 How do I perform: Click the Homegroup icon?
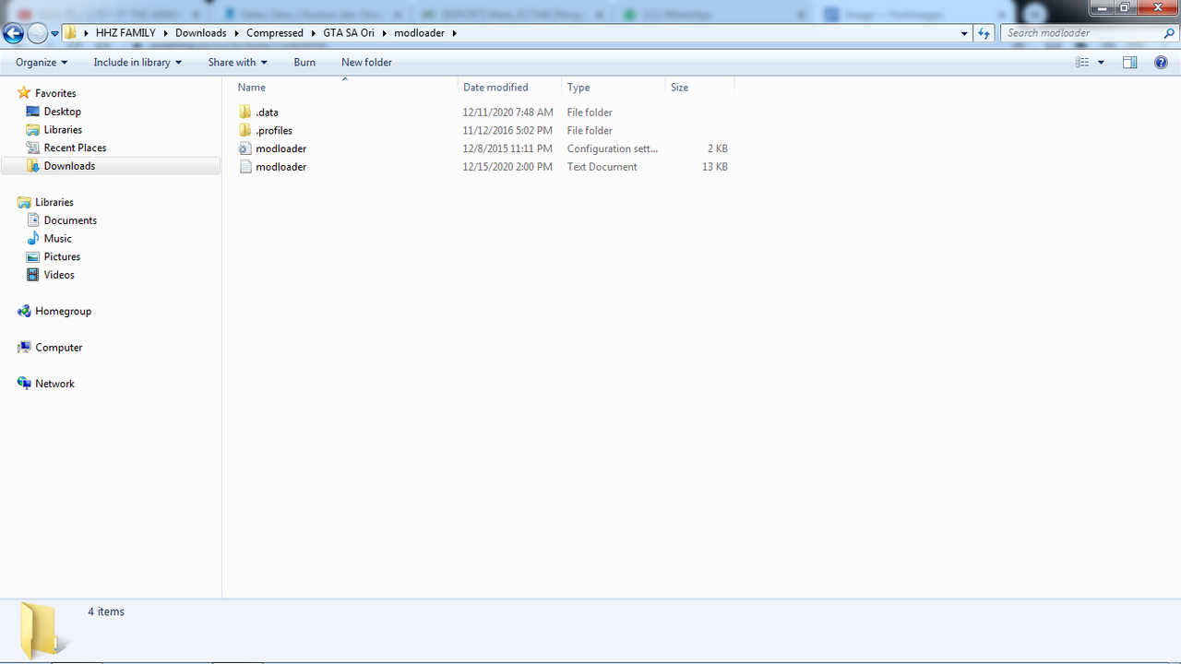click(24, 311)
